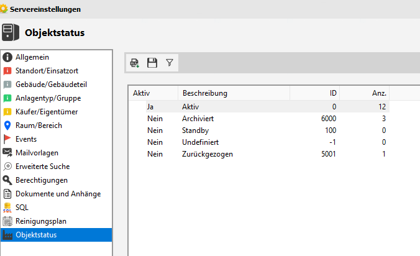Open the SQL settings page

(22, 208)
